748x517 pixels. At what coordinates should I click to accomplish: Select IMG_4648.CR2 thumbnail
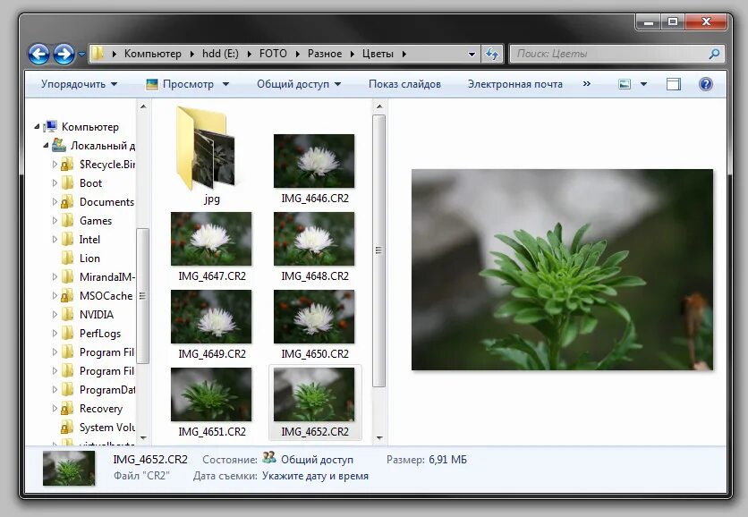(x=314, y=239)
